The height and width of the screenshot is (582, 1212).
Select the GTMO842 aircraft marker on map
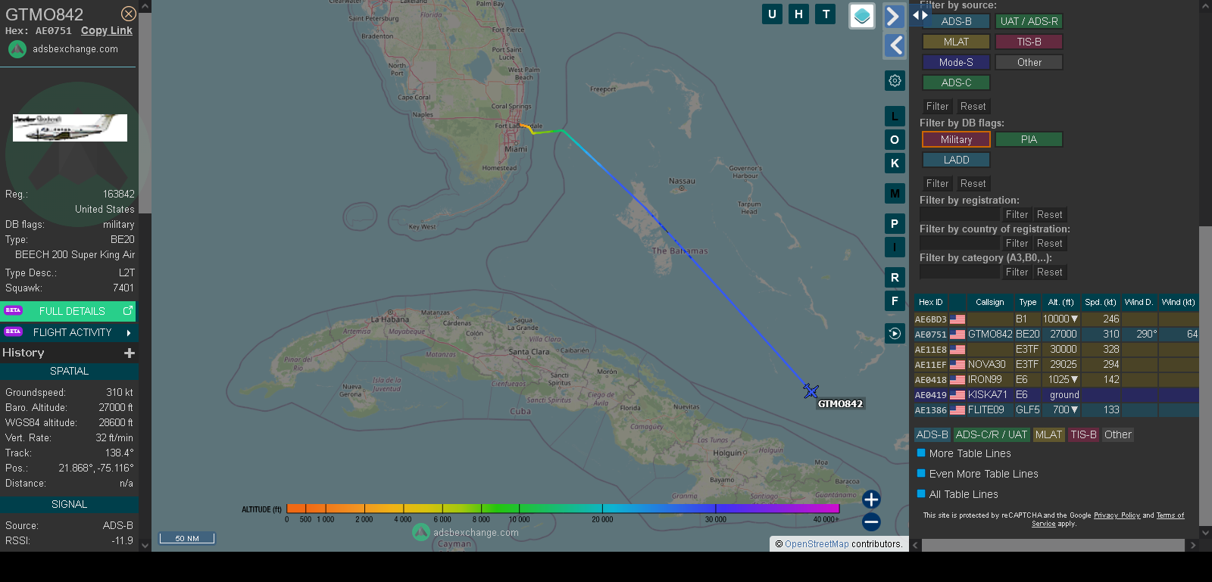(811, 391)
